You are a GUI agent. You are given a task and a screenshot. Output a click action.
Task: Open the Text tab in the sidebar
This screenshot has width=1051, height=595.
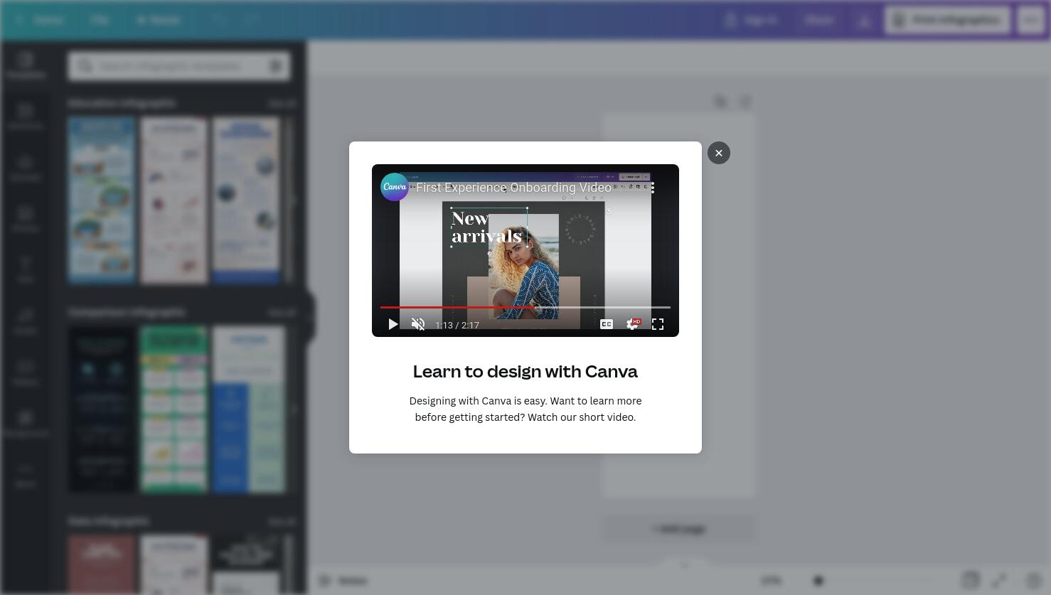[x=26, y=270]
